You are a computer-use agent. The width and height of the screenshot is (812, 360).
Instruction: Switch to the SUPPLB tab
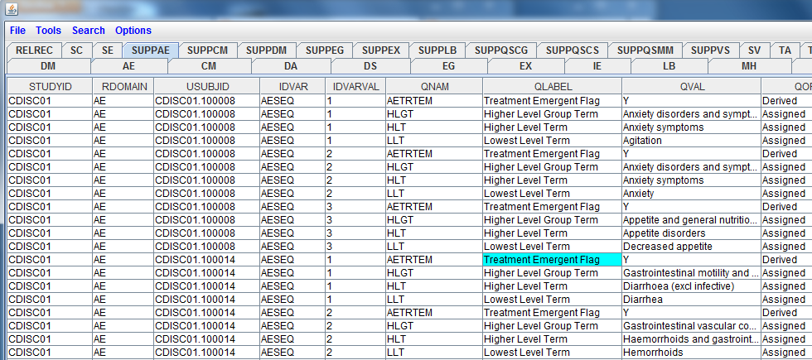437,50
